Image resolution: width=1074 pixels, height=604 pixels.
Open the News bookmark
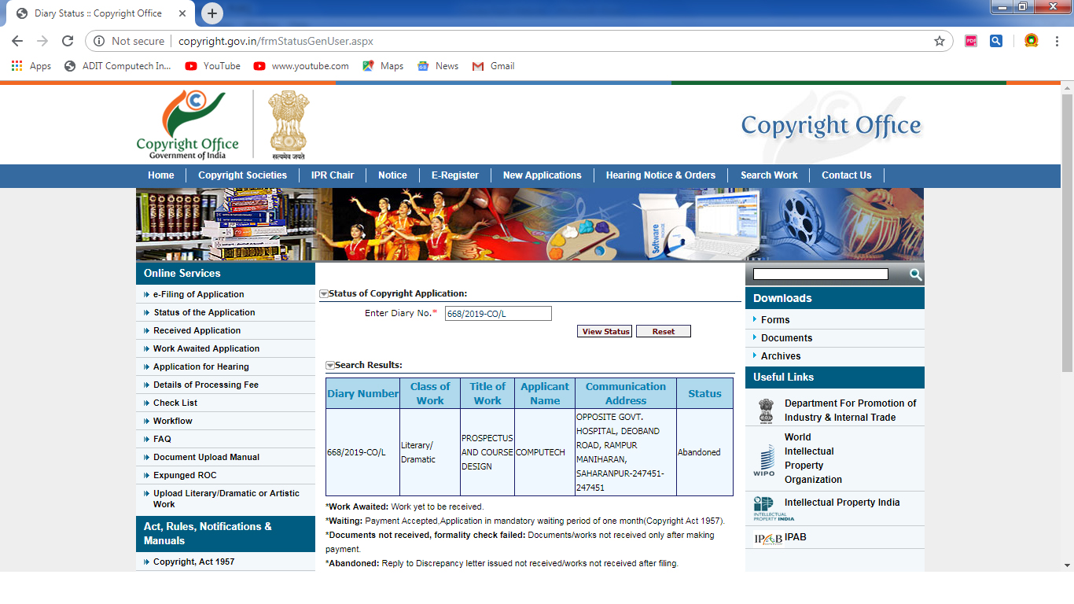point(438,66)
